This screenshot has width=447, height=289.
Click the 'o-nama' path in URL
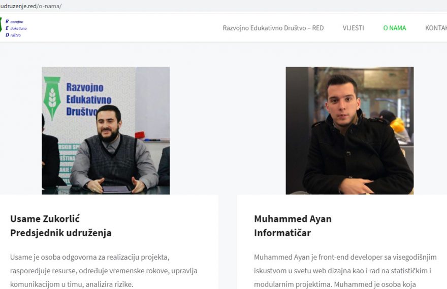50,6
